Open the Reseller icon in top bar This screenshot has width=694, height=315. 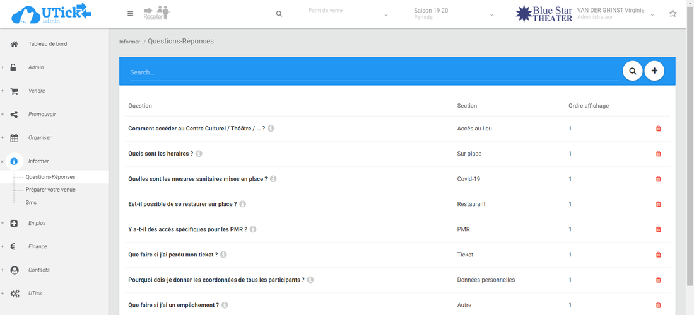(156, 13)
